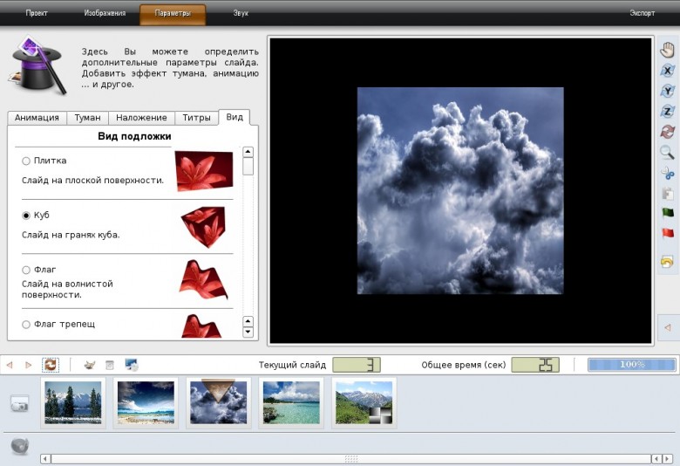Go to next slide with right triangle
680x466 pixels.
29,366
